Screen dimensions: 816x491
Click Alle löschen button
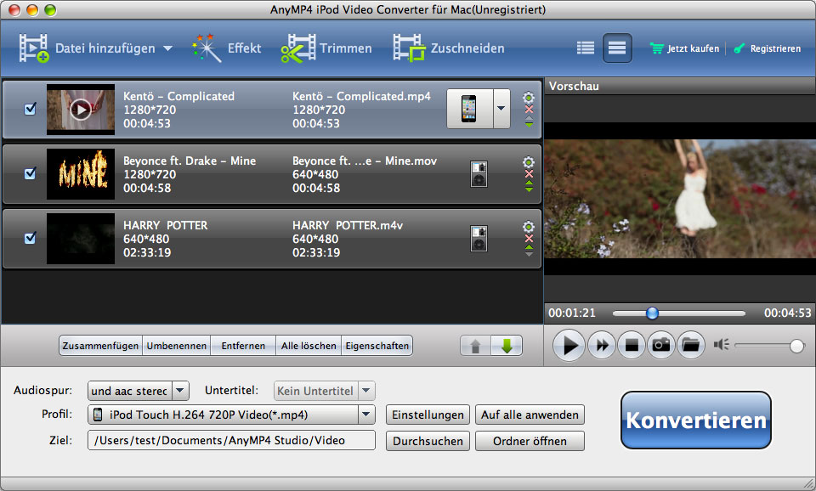click(x=309, y=346)
